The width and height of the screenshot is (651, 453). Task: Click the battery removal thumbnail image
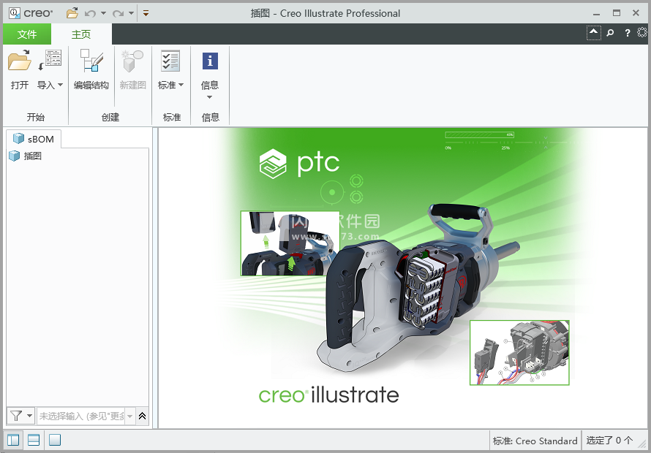click(x=290, y=243)
